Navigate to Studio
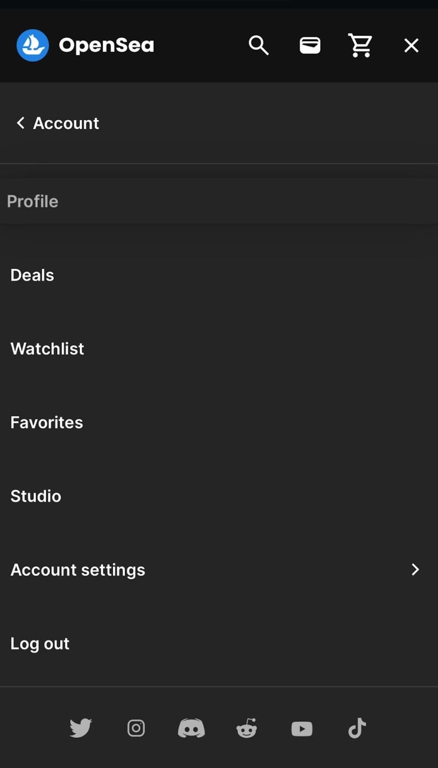Image resolution: width=438 pixels, height=768 pixels. tap(36, 496)
